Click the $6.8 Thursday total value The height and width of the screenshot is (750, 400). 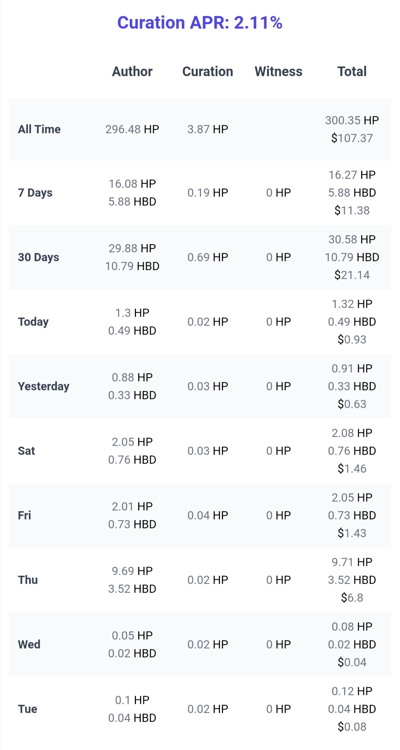pos(352,598)
